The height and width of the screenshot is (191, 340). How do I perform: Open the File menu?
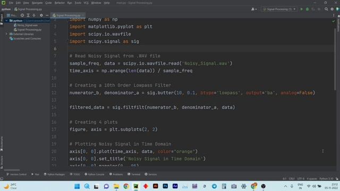click(x=11, y=3)
